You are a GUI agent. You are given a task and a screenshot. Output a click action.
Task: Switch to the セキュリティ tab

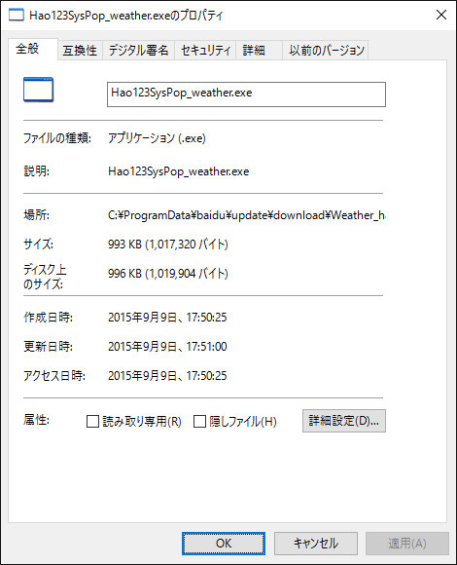[205, 50]
